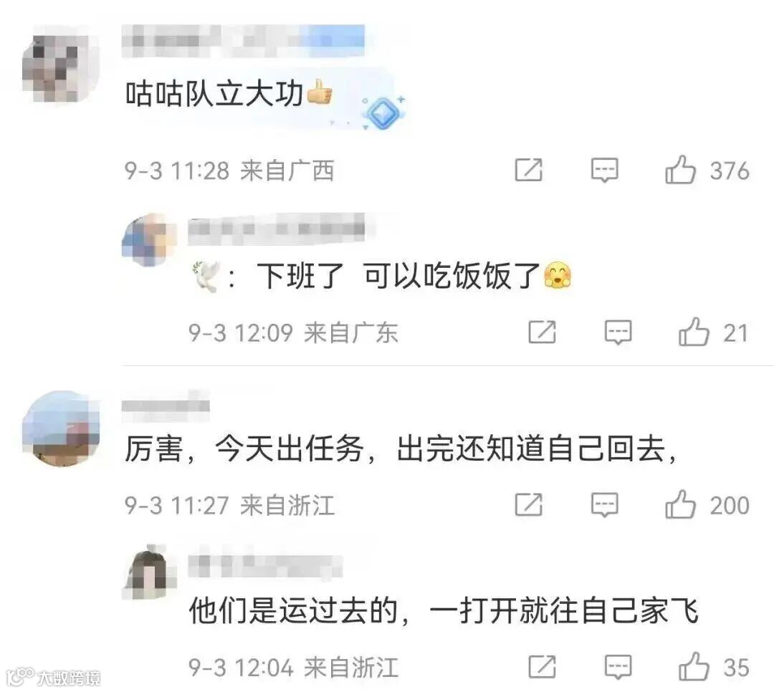The height and width of the screenshot is (692, 774).
Task: Open username above 咕咕队立大功 comment
Action: (x=244, y=40)
